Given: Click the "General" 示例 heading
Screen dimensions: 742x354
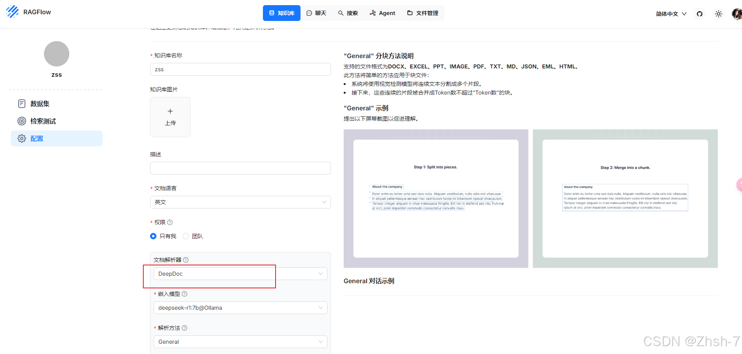Looking at the screenshot, I should click(x=366, y=108).
